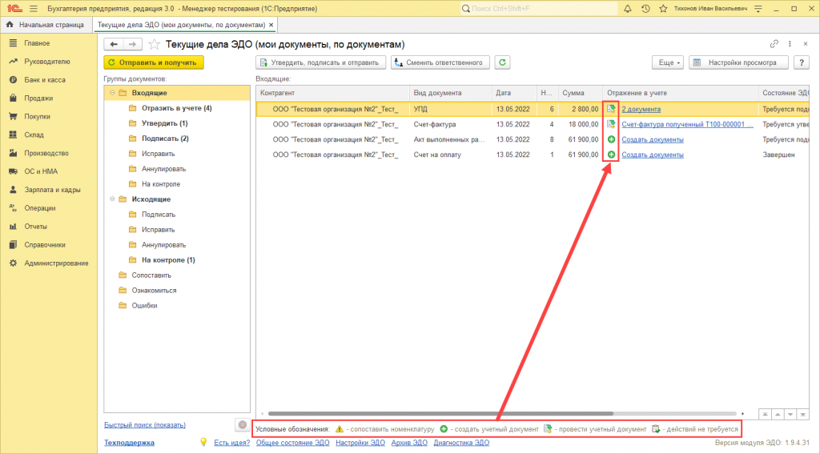The height and width of the screenshot is (454, 820).
Task: Click the home icon on Начальная страница tab
Action: tap(10, 25)
